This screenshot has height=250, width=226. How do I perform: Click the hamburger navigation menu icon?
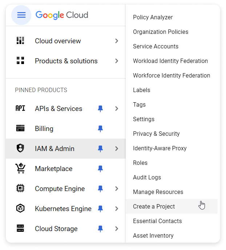click(x=21, y=15)
